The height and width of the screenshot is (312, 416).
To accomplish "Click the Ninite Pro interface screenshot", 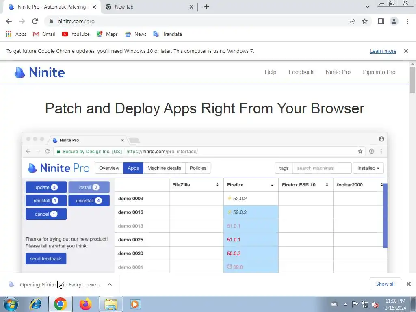I will pyautogui.click(x=205, y=202).
